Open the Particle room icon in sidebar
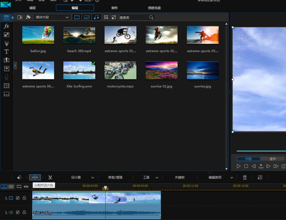 tap(6, 43)
